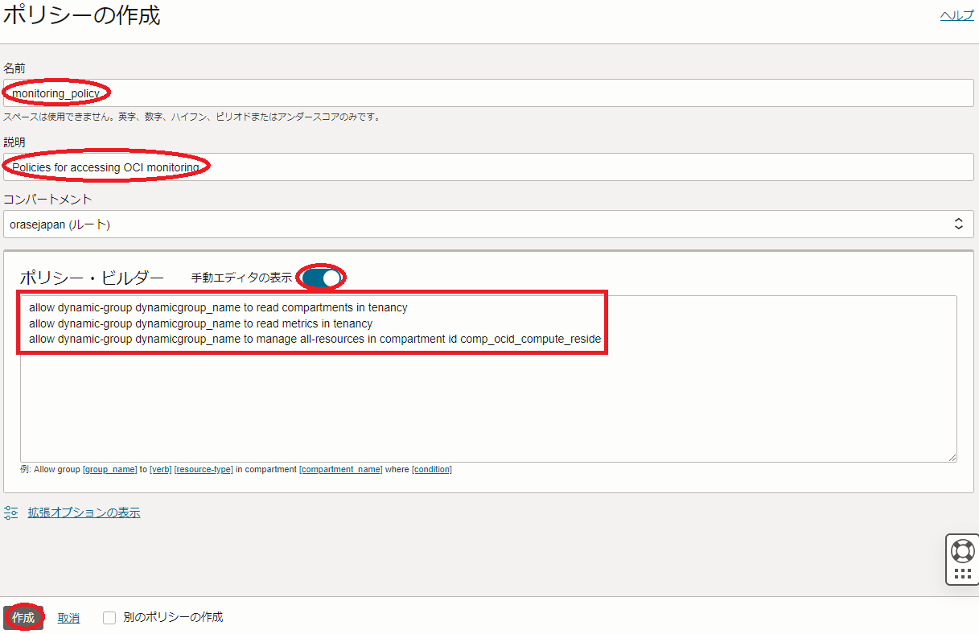Open the ヘルプ link
Image resolution: width=979 pixels, height=634 pixels.
pos(956,15)
